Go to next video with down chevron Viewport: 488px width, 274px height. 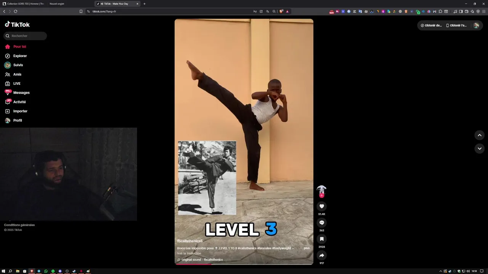tap(480, 148)
